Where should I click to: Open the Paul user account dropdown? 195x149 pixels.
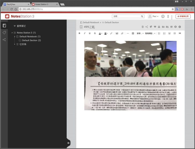click(x=153, y=16)
